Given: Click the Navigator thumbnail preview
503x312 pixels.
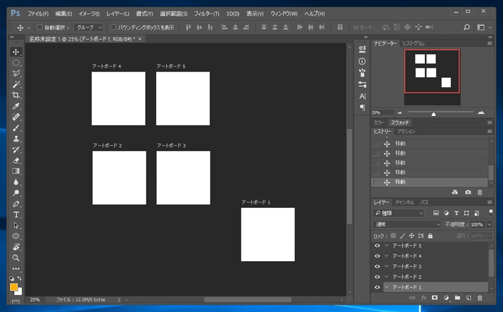Looking at the screenshot, I should tap(431, 71).
